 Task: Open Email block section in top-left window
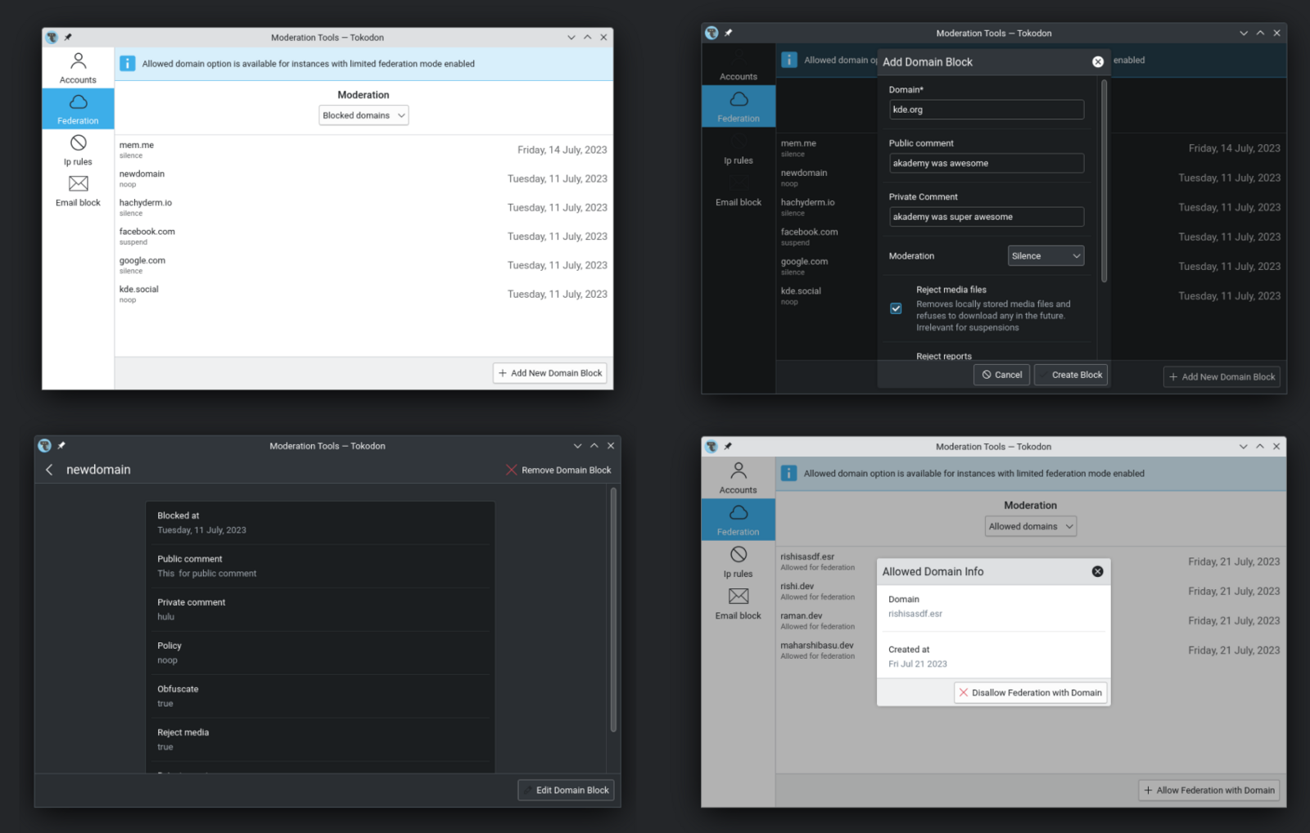pos(78,191)
